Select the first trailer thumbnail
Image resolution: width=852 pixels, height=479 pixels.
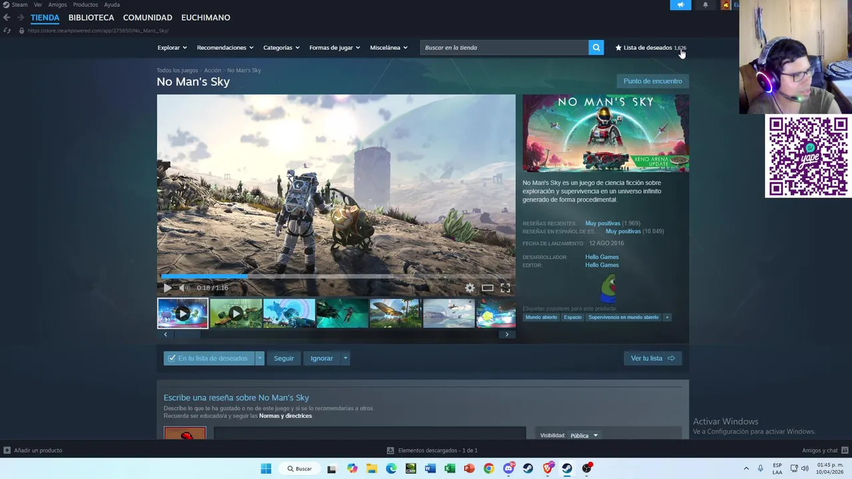[182, 313]
